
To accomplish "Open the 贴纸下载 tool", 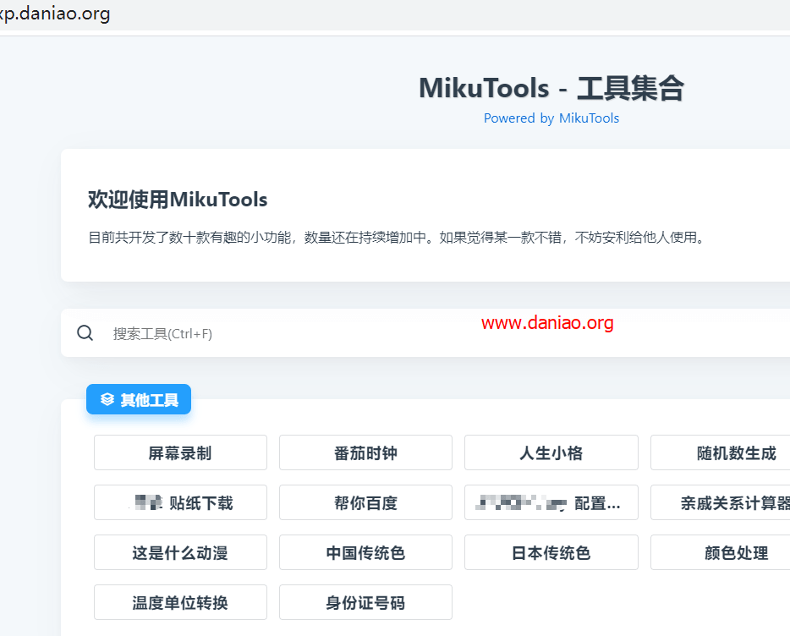I will click(x=180, y=502).
